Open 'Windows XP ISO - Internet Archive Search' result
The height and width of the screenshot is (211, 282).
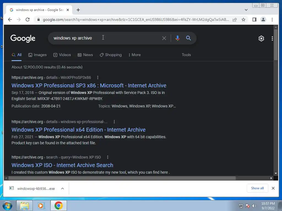pos(62,165)
